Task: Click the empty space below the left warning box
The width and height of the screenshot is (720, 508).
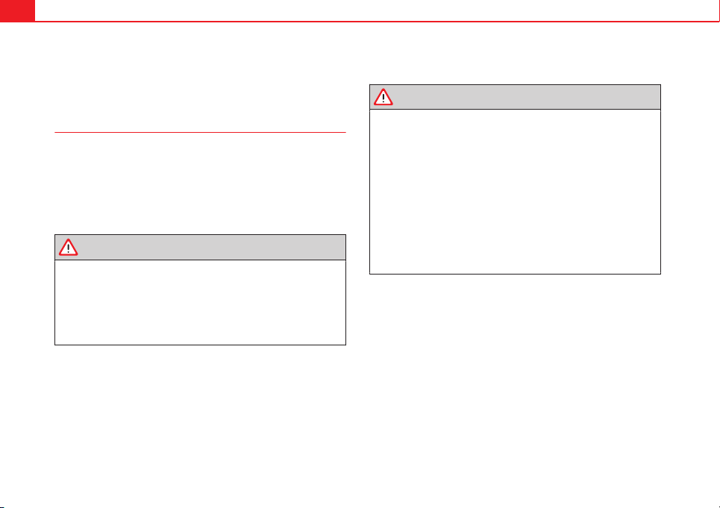Action: (200, 422)
